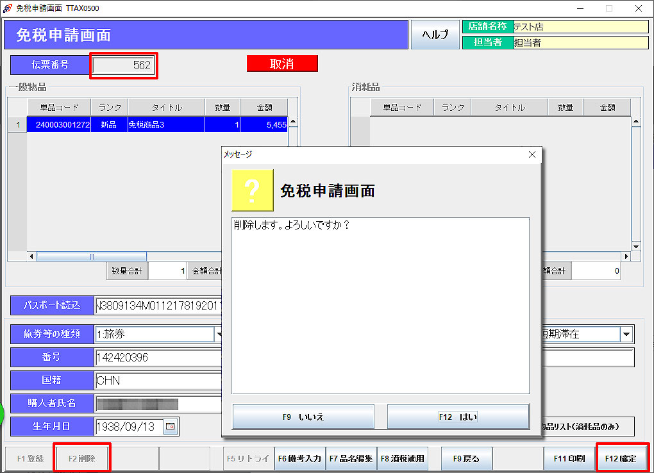The image size is (654, 473).
Task: Click right arrow of 消耗品 horizontal scrollbar
Action: tap(626, 256)
